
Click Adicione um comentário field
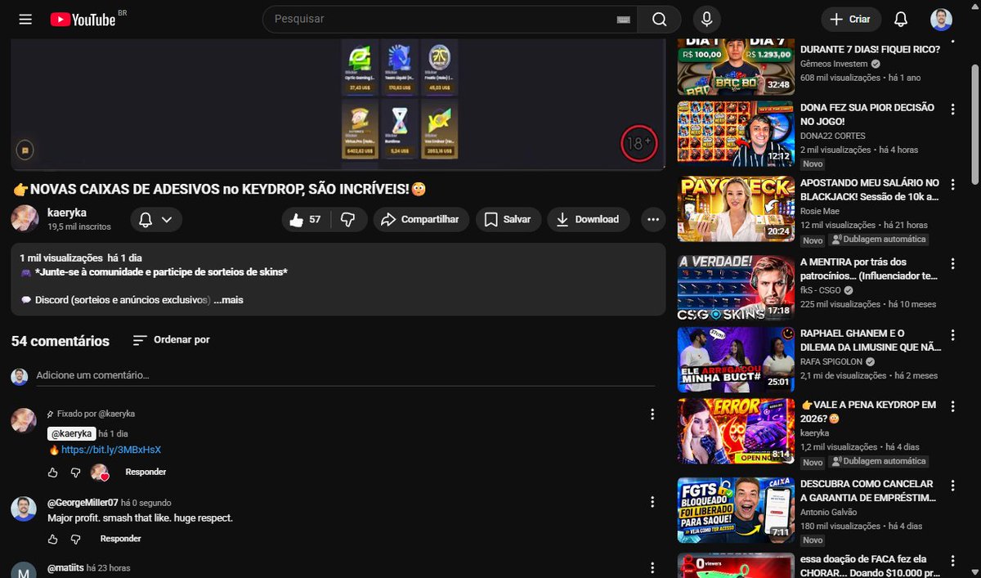pos(345,375)
